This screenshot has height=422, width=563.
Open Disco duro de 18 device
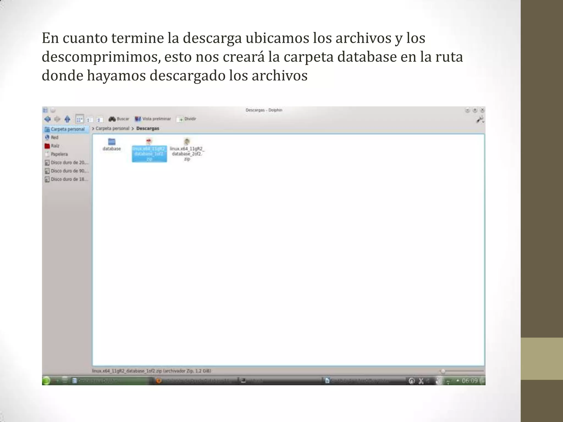click(66, 179)
